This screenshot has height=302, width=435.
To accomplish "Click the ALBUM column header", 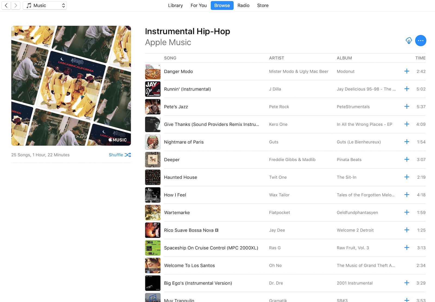I will click(x=344, y=58).
